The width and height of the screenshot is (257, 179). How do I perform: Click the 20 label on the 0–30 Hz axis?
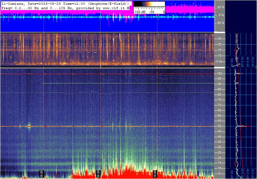[219, 44]
